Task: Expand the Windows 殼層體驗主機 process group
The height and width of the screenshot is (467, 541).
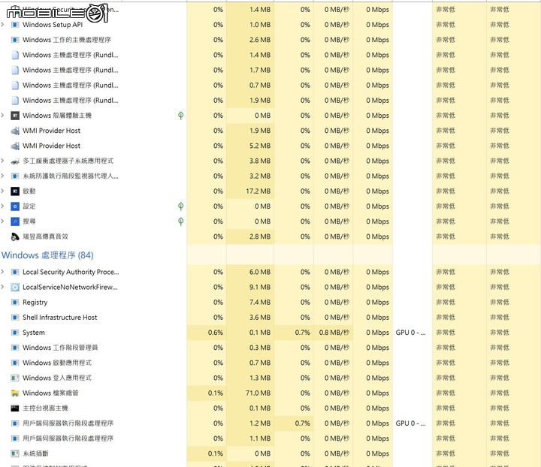Action: click(x=3, y=116)
